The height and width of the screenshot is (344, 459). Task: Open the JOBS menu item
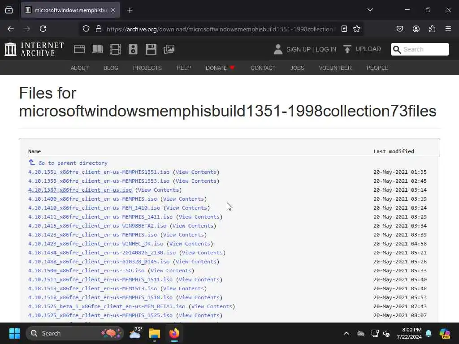(298, 68)
